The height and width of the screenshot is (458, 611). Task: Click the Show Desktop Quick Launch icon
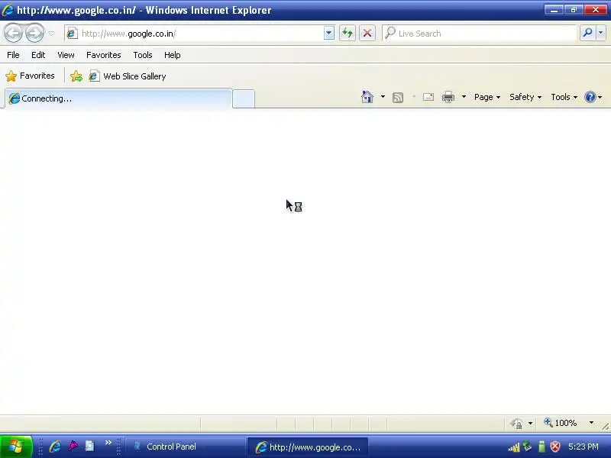coord(89,447)
